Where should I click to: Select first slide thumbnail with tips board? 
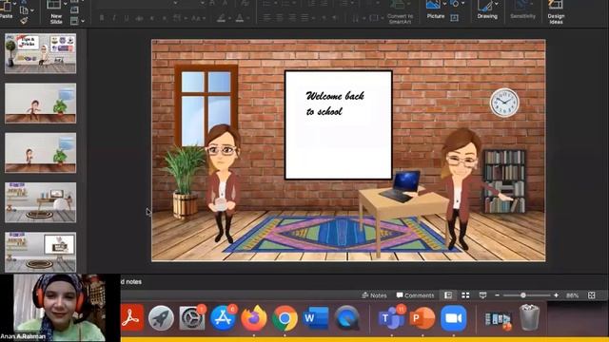(40, 53)
